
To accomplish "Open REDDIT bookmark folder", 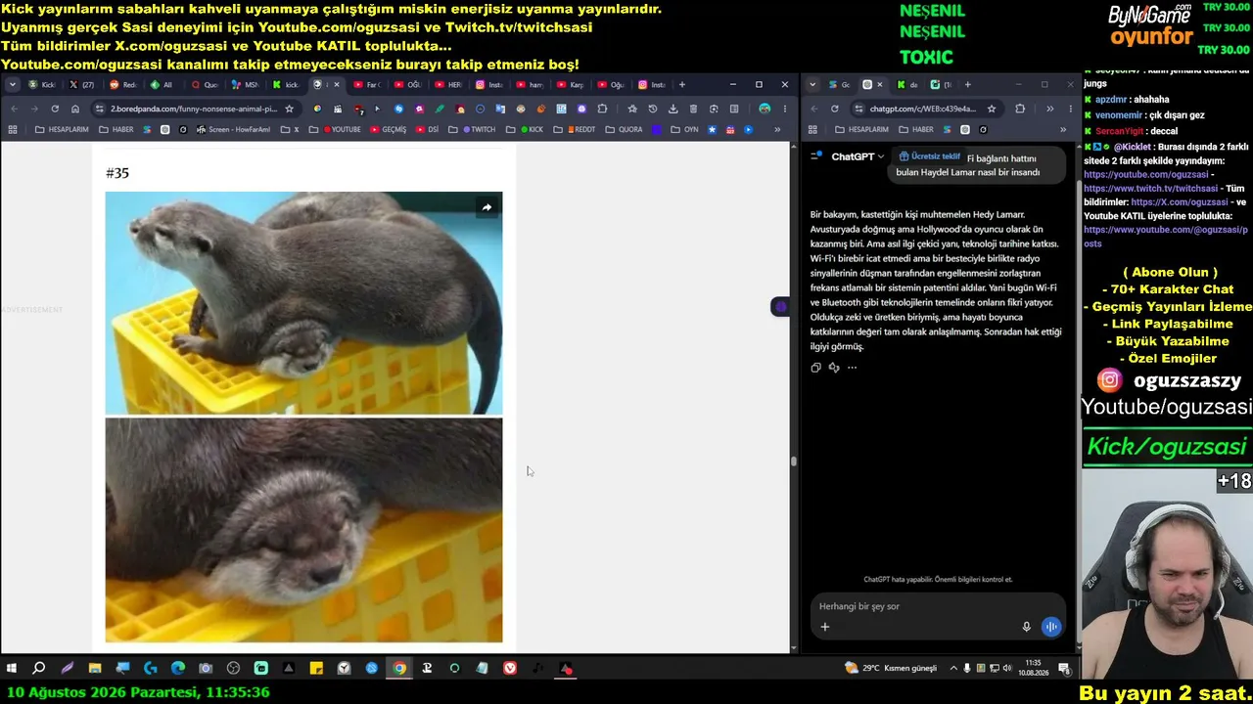I will [x=575, y=129].
